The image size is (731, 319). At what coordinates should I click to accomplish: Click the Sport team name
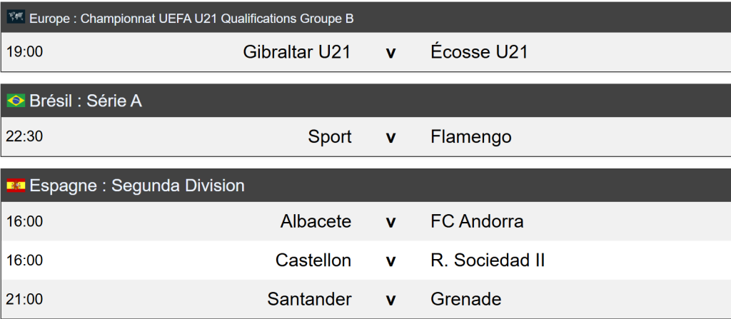330,136
